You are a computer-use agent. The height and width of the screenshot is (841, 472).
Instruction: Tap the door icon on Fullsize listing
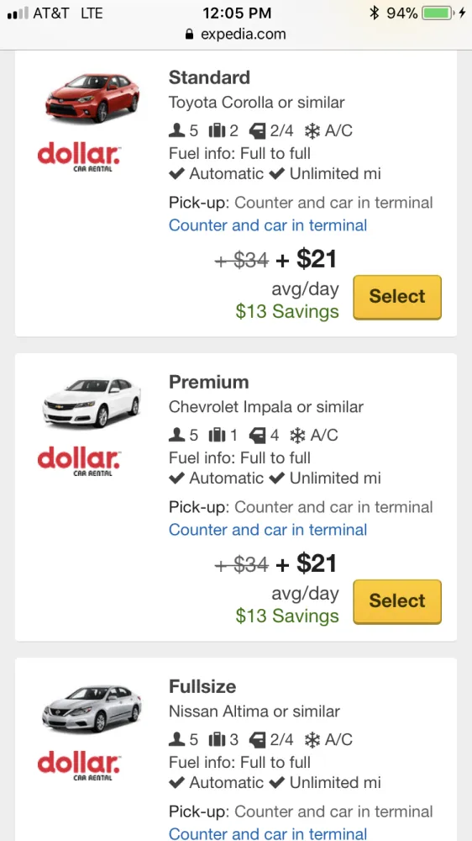click(x=258, y=739)
